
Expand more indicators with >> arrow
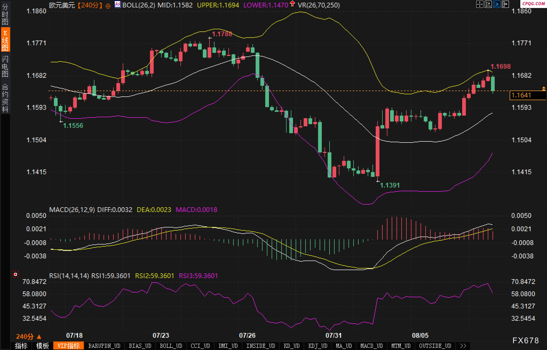[x=463, y=346]
